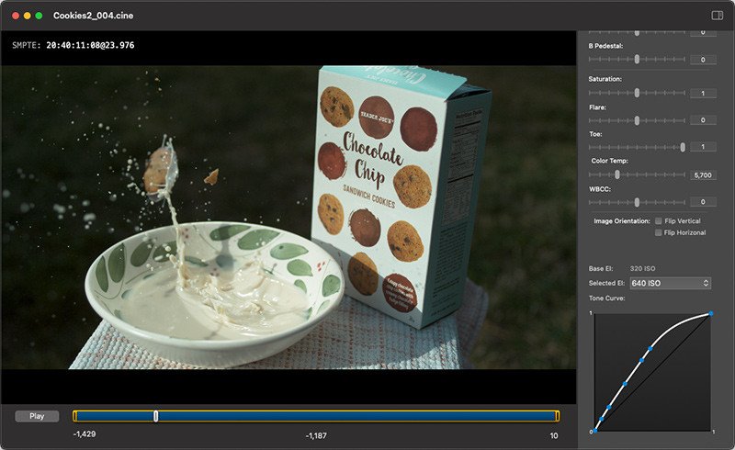Enable Flip Vertical checkbox
Image resolution: width=735 pixels, height=450 pixels.
click(x=659, y=220)
